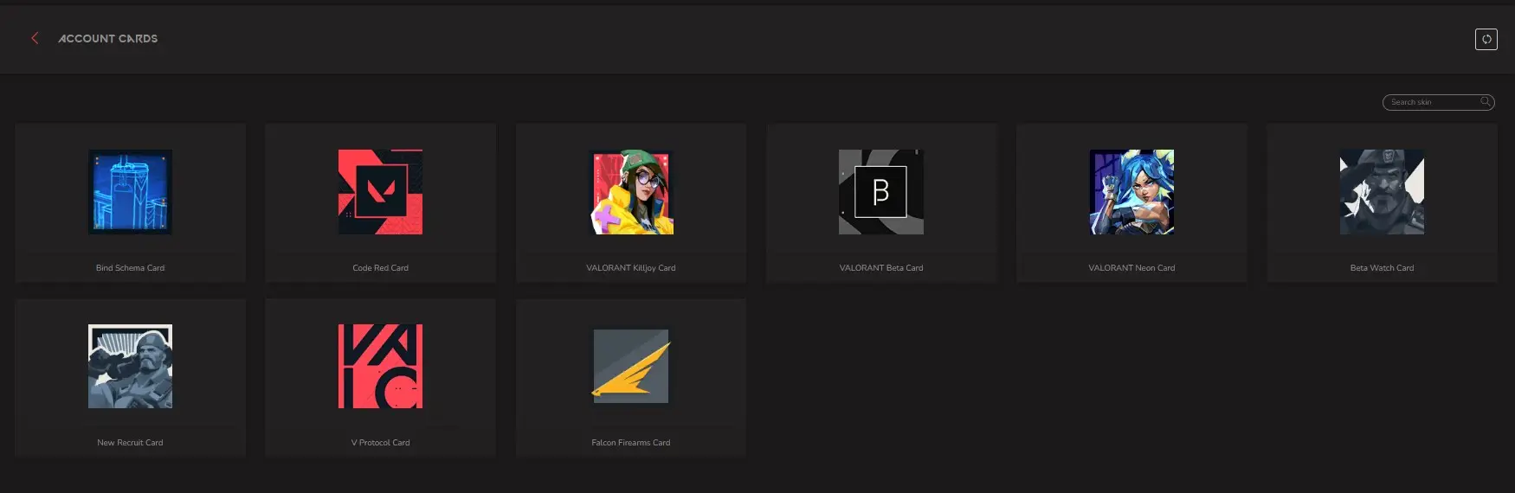Click the "VALORANT Killjoy Card" text label
Viewport: 1515px width, 493px height.
631,268
